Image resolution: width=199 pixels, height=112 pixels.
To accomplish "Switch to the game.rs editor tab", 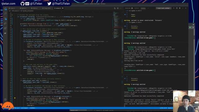I will (24, 8).
